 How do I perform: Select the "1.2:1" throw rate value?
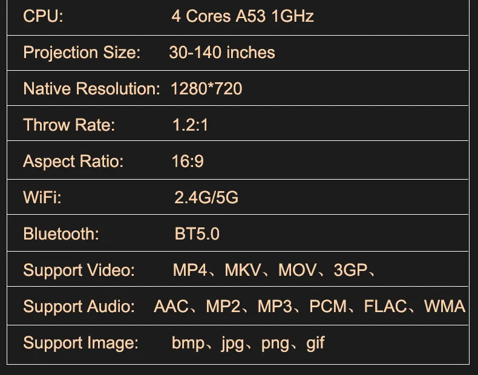click(x=190, y=125)
